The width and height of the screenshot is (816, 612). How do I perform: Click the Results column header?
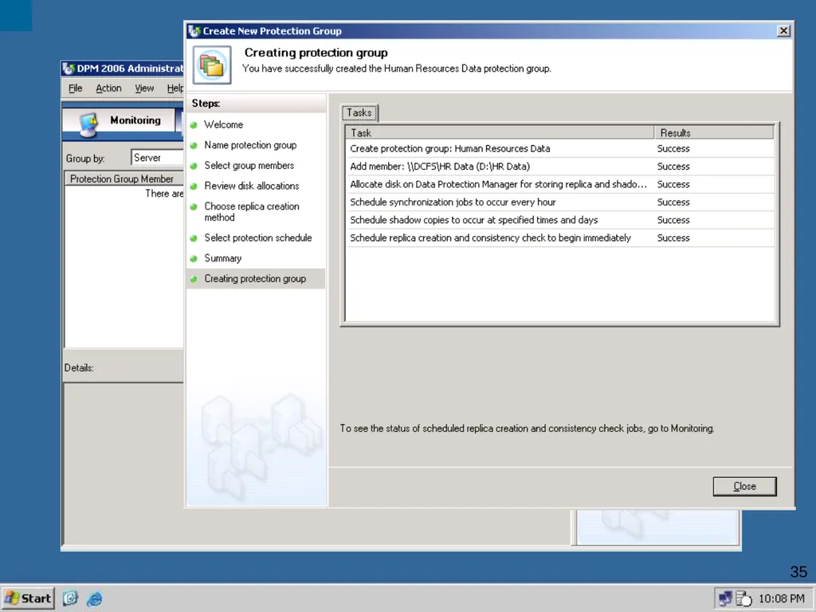[x=713, y=133]
